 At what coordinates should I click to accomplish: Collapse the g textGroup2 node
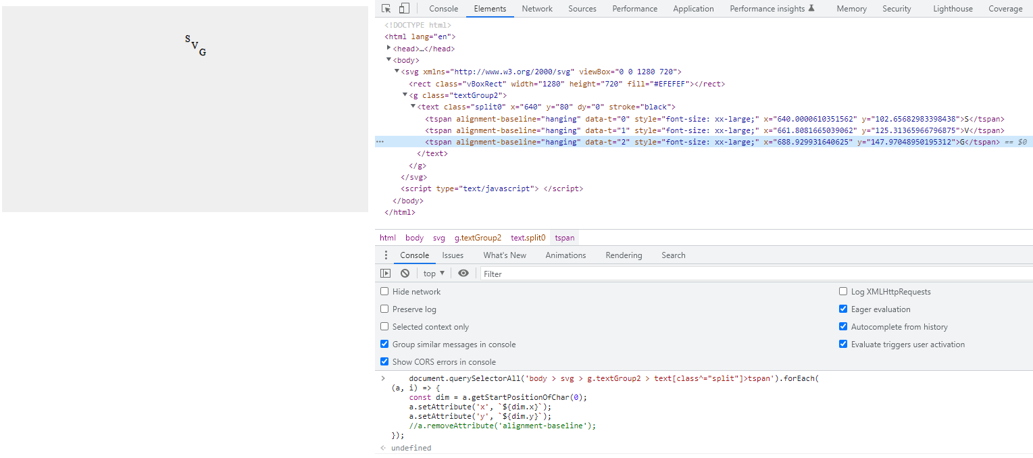[405, 95]
